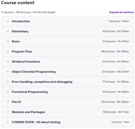
Task: Expand Object Oriented Programming chevron
Action: 8,72
